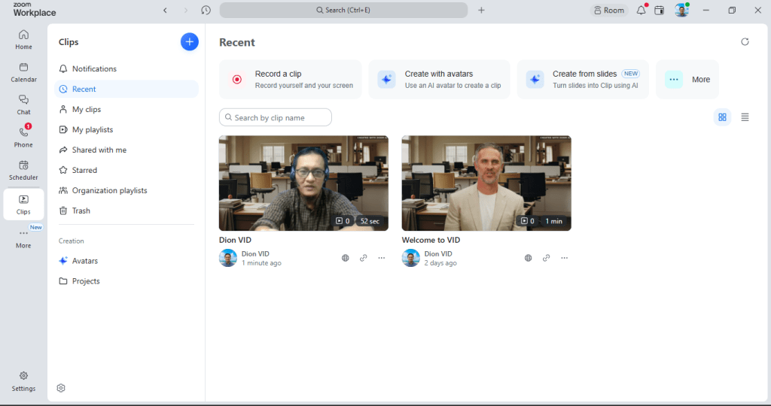This screenshot has height=406, width=771.
Task: Click the Search by clip name field
Action: 276,117
